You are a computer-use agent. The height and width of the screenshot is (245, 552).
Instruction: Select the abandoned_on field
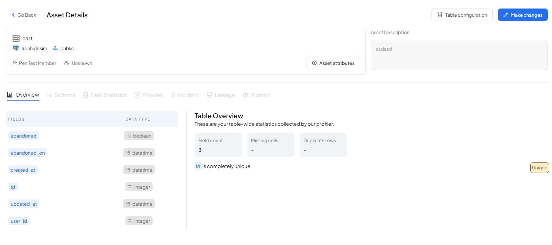28,153
